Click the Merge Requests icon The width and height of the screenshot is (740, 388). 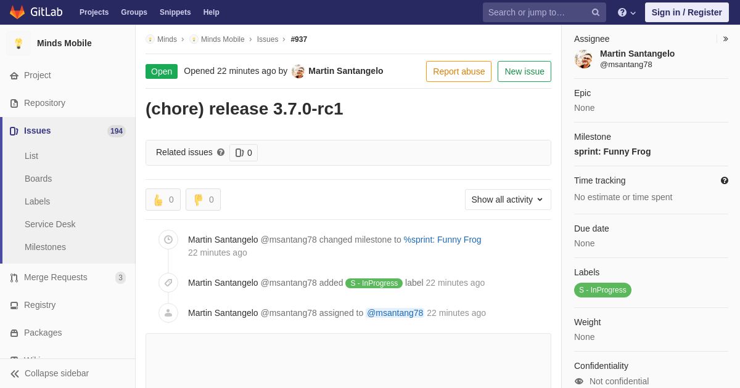[x=14, y=278]
